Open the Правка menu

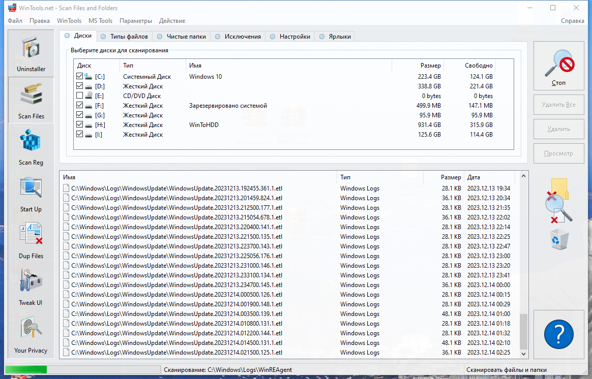click(40, 21)
